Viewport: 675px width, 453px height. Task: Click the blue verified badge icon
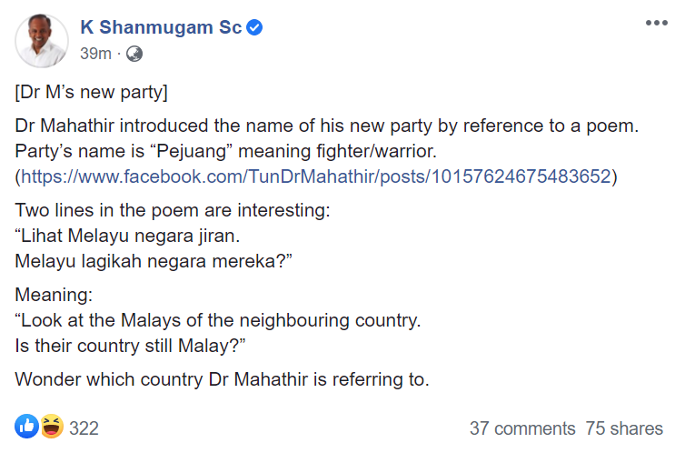coord(255,27)
